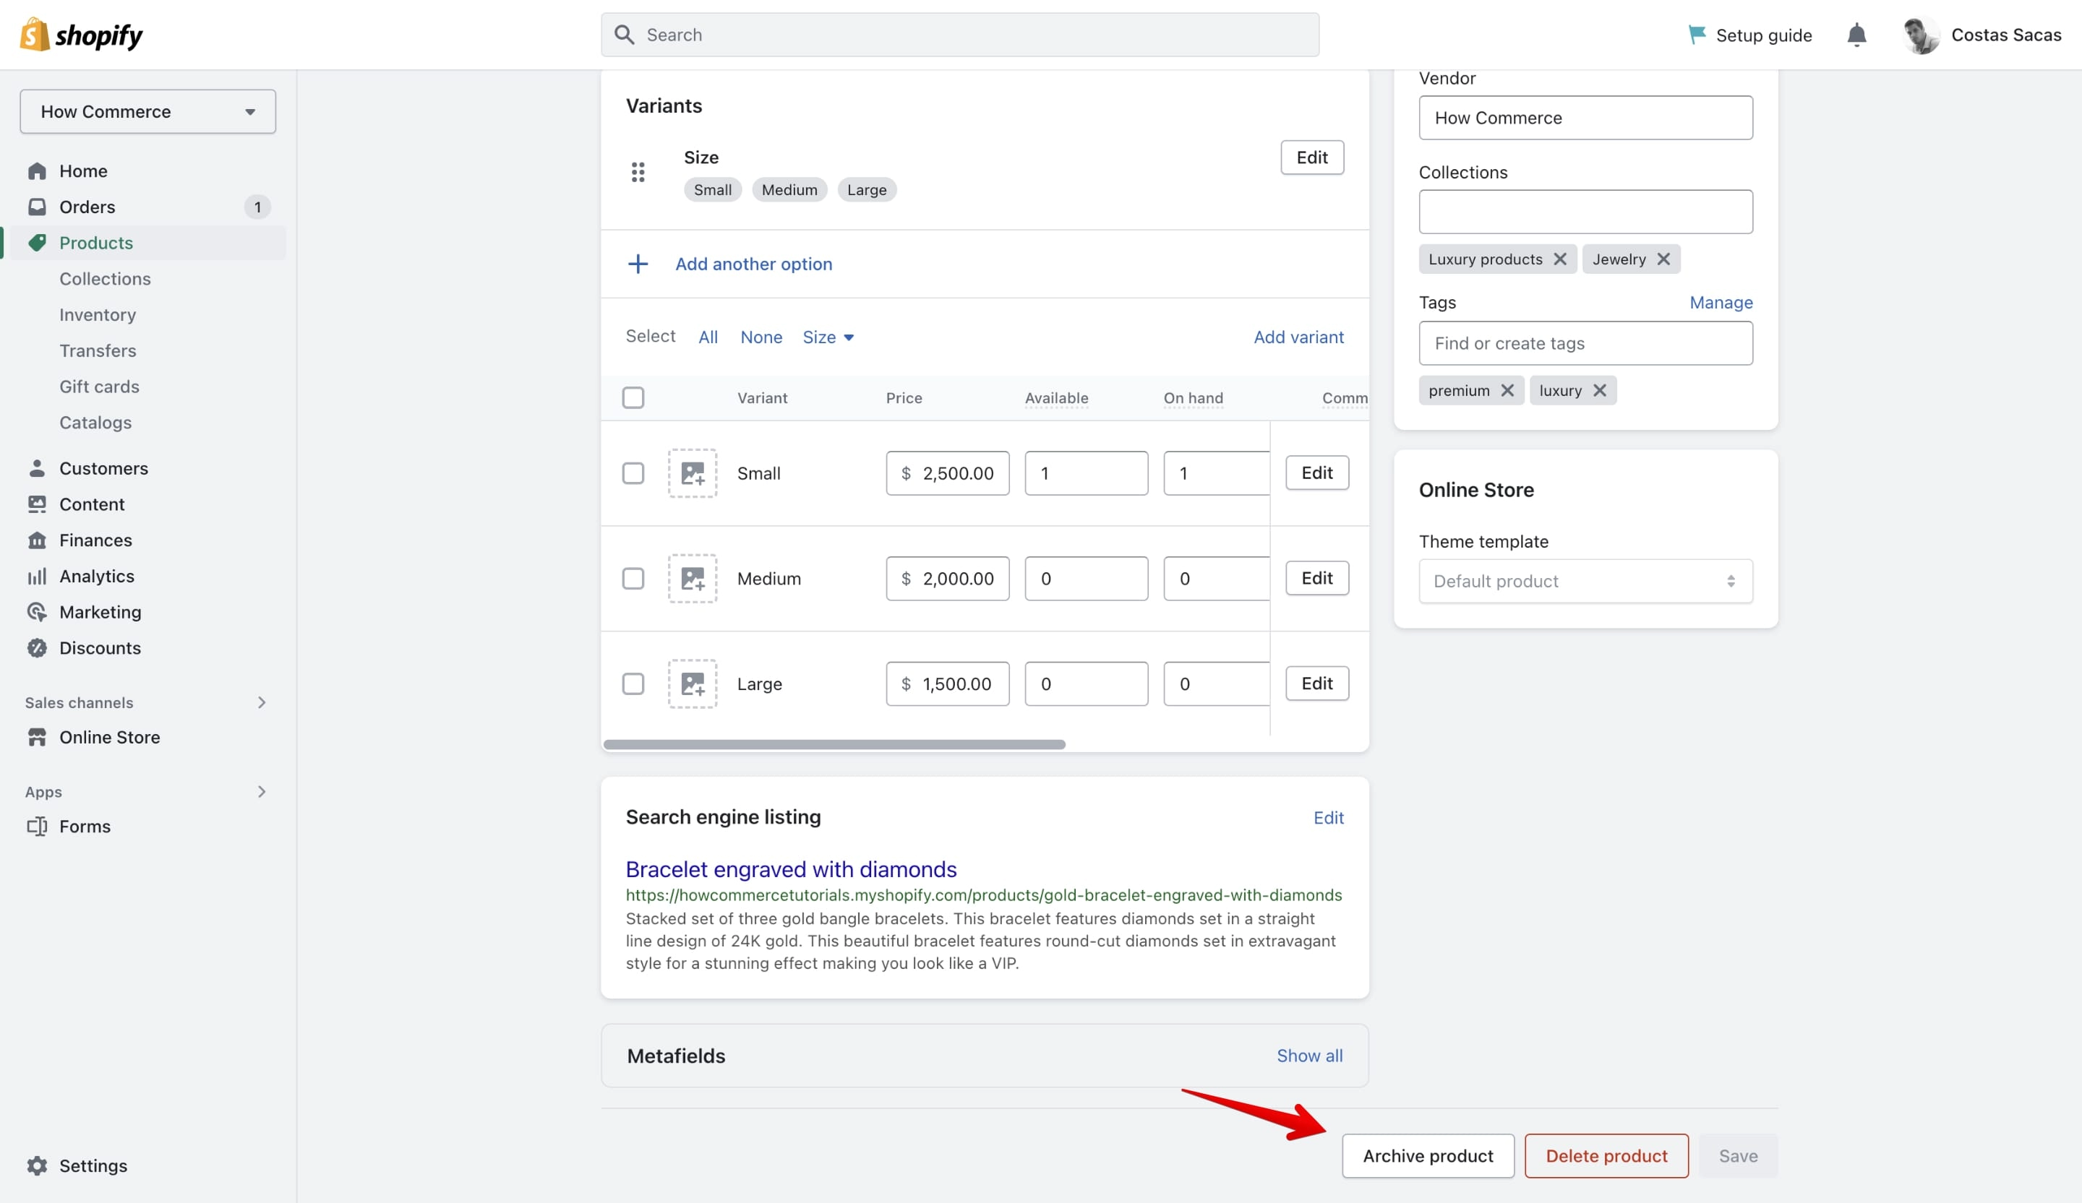The width and height of the screenshot is (2082, 1203).
Task: Click the Products tag icon
Action: (x=37, y=243)
